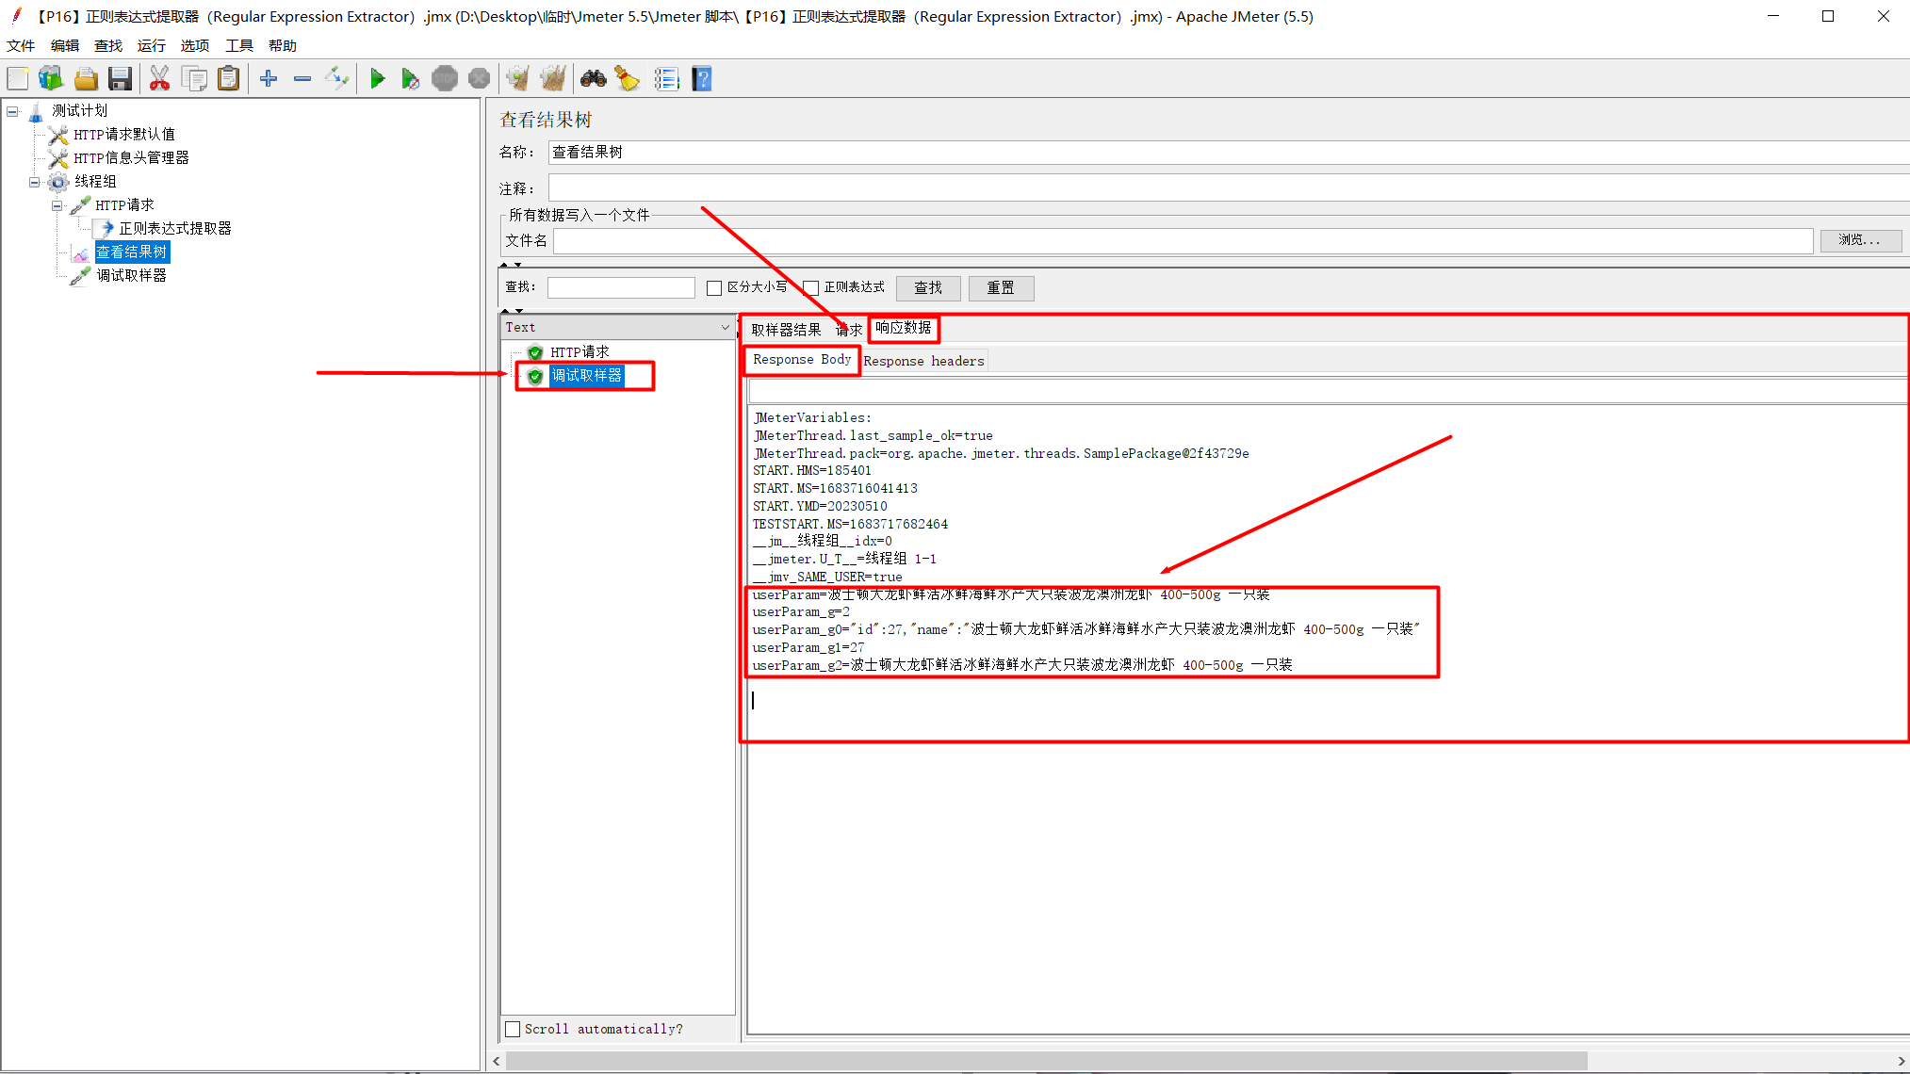The image size is (1910, 1074).
Task: Open the 编辑 menu
Action: coord(65,45)
